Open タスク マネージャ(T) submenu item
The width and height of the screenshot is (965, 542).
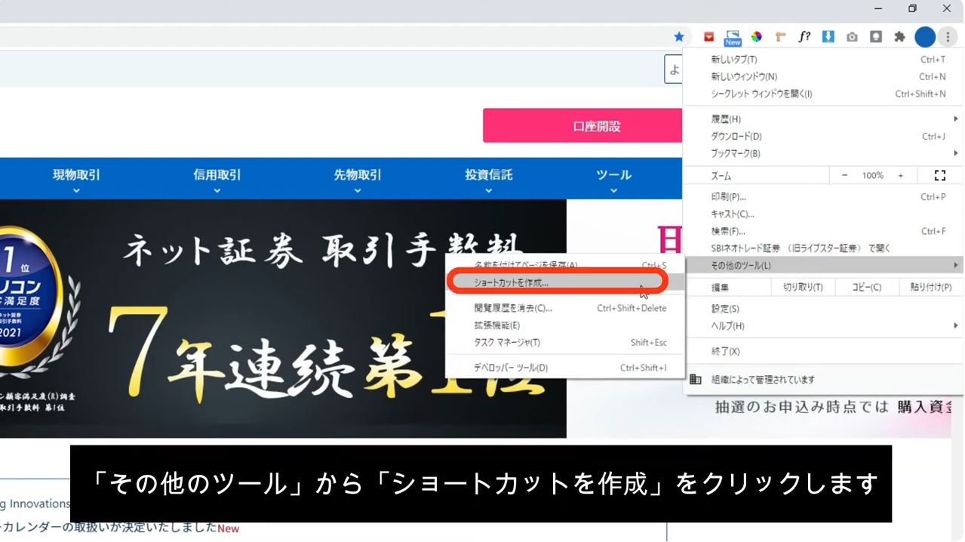[x=564, y=343]
